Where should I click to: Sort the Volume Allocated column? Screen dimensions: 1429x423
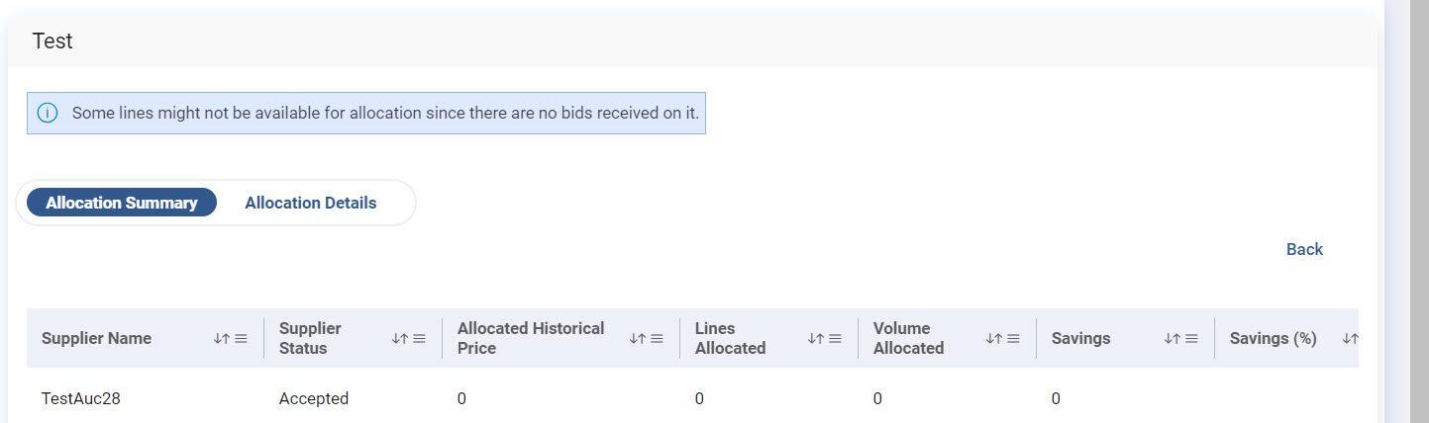(x=993, y=339)
